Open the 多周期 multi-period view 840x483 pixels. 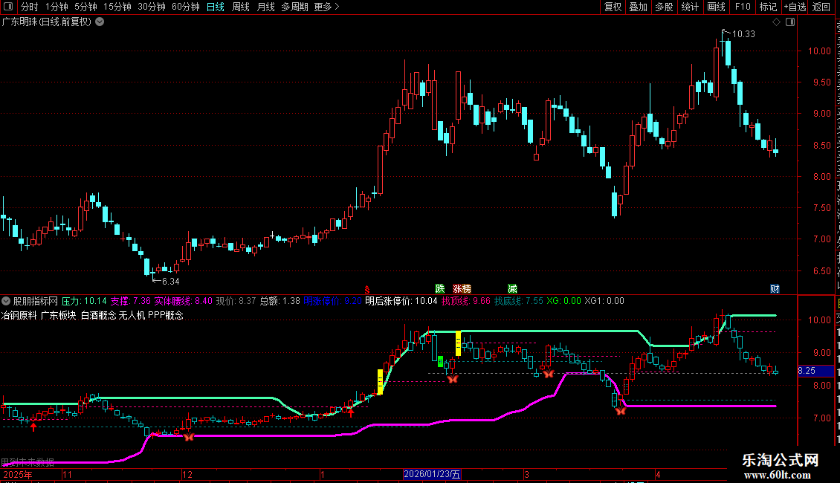click(x=294, y=7)
